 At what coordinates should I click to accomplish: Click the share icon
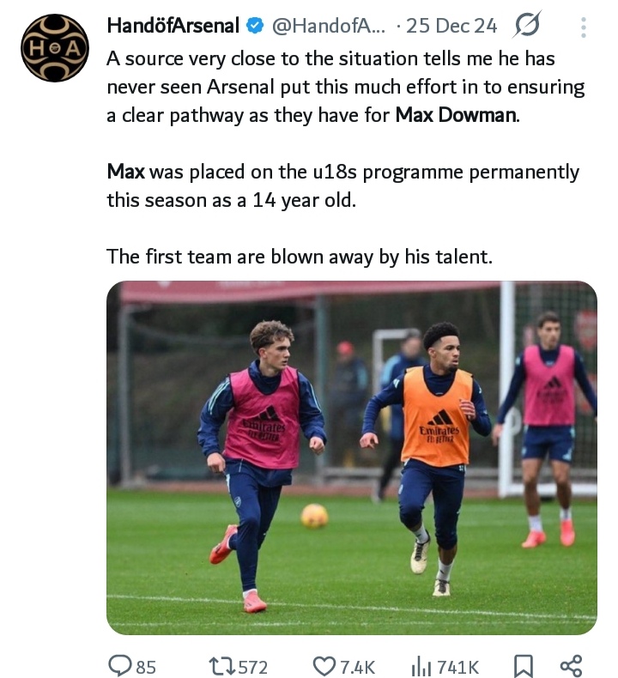click(570, 665)
